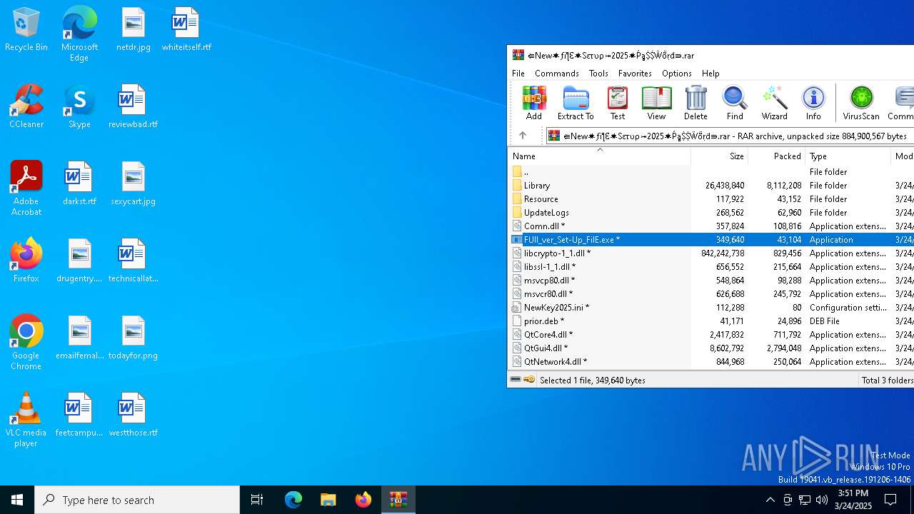
Task: Select Skype desktop shortcut
Action: (x=79, y=106)
